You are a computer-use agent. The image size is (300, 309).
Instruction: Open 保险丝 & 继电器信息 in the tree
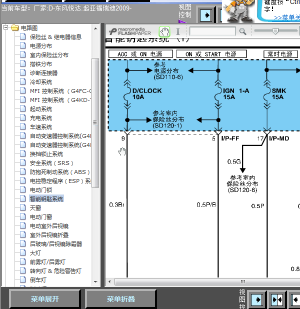coord(56,37)
